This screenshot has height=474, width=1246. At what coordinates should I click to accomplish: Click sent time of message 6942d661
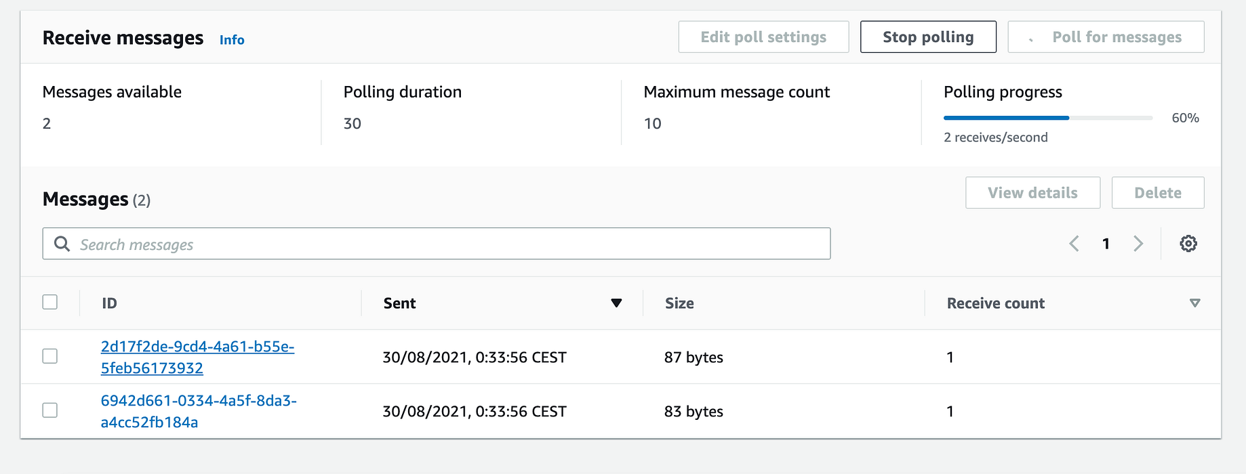point(475,412)
